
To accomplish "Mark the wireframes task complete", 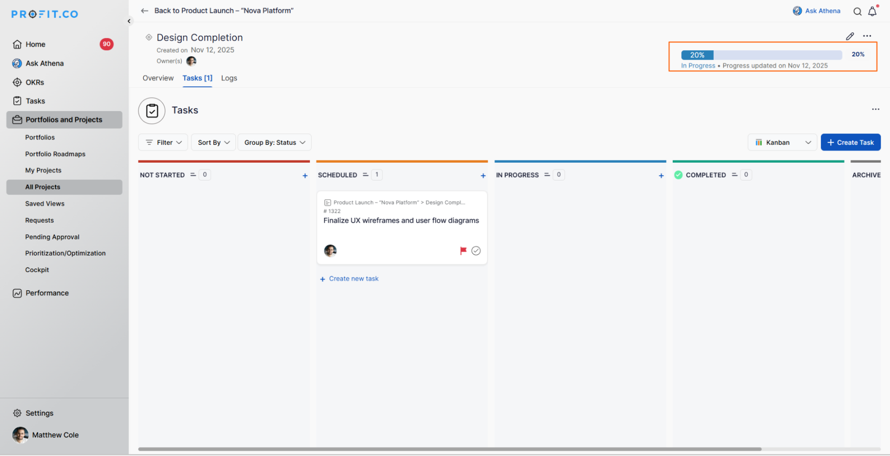I will (x=476, y=251).
